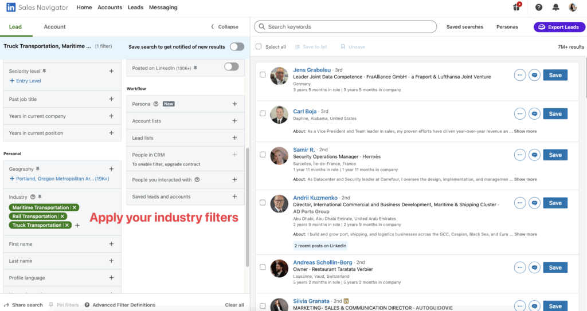Select Samir R.'s checkbox
The image size is (587, 311).
pyautogui.click(x=263, y=155)
